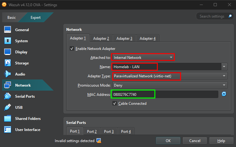Viewport: 236px width, 147px height.
Task: Click the invalid settings warning icon
Action: click(x=99, y=141)
